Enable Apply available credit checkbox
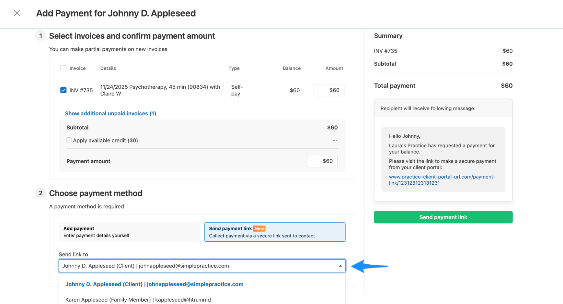The width and height of the screenshot is (563, 304). (x=69, y=140)
